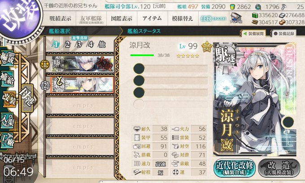Image resolution: width=305 pixels, height=183 pixels.
Task: Switch to fleet number 3 tab
Action: tap(79, 45)
